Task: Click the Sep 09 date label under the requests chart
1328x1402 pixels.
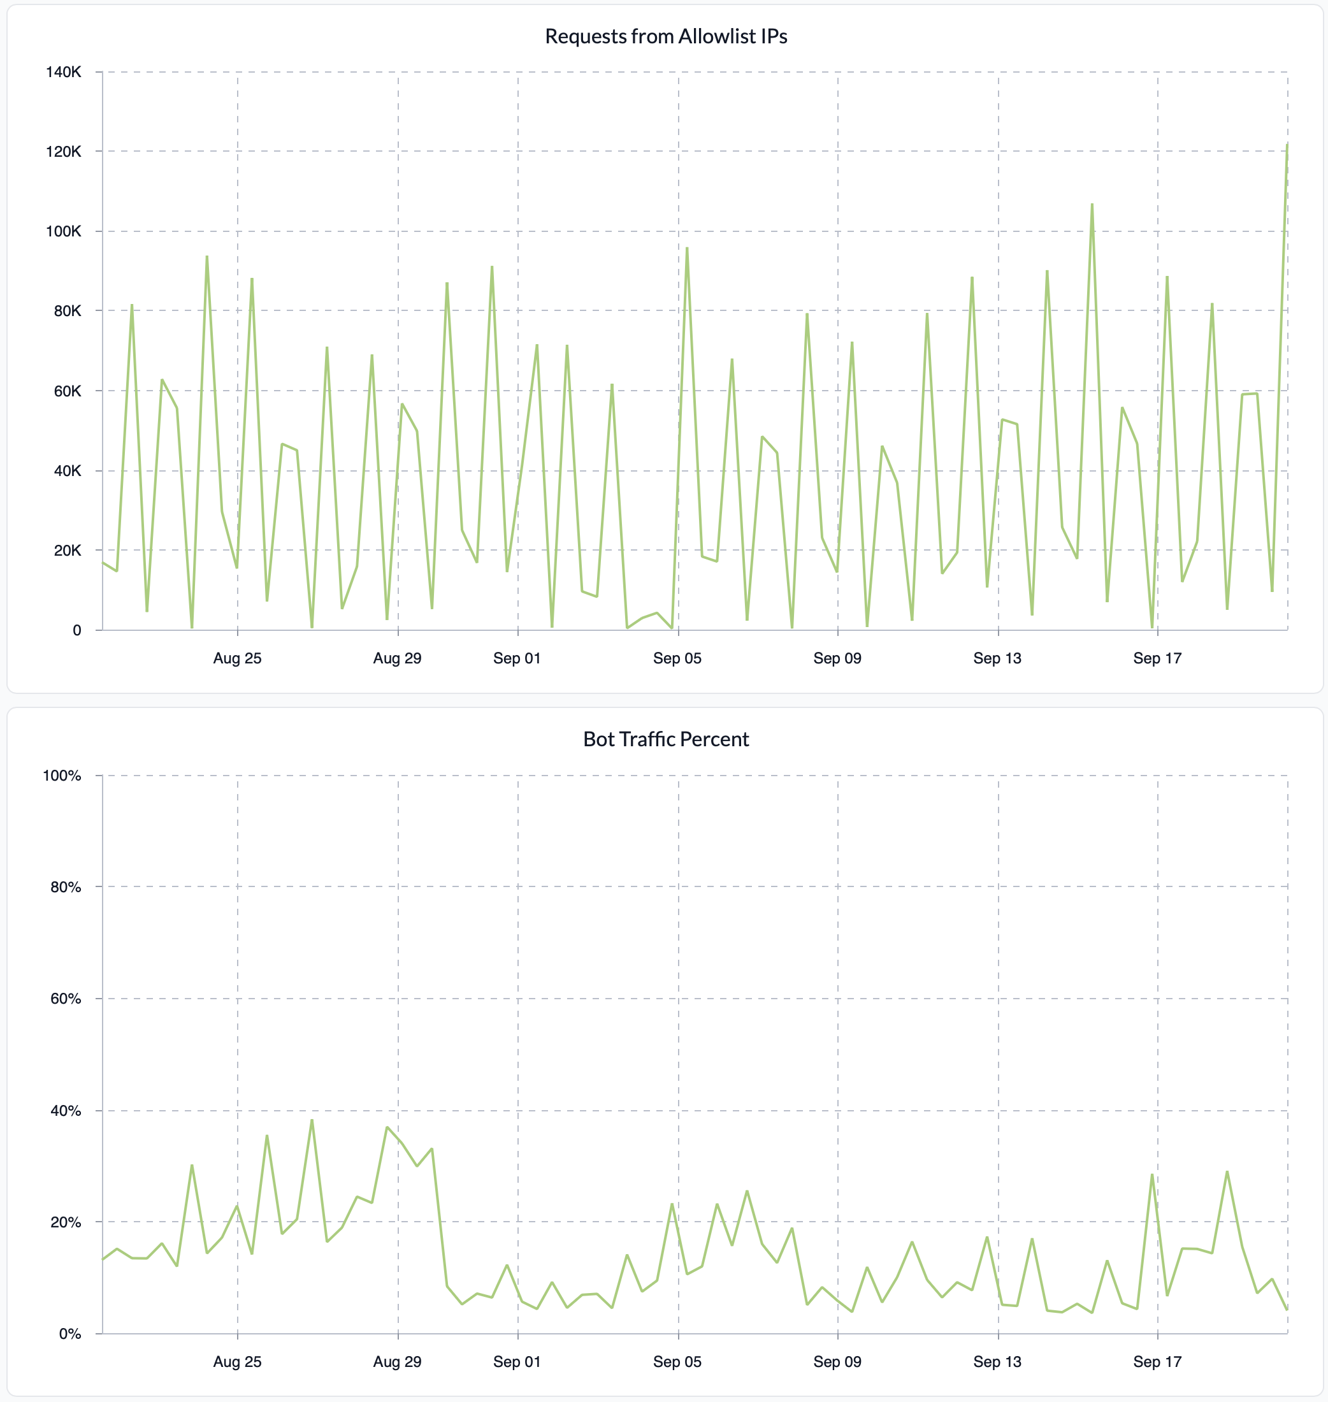Action: point(837,658)
